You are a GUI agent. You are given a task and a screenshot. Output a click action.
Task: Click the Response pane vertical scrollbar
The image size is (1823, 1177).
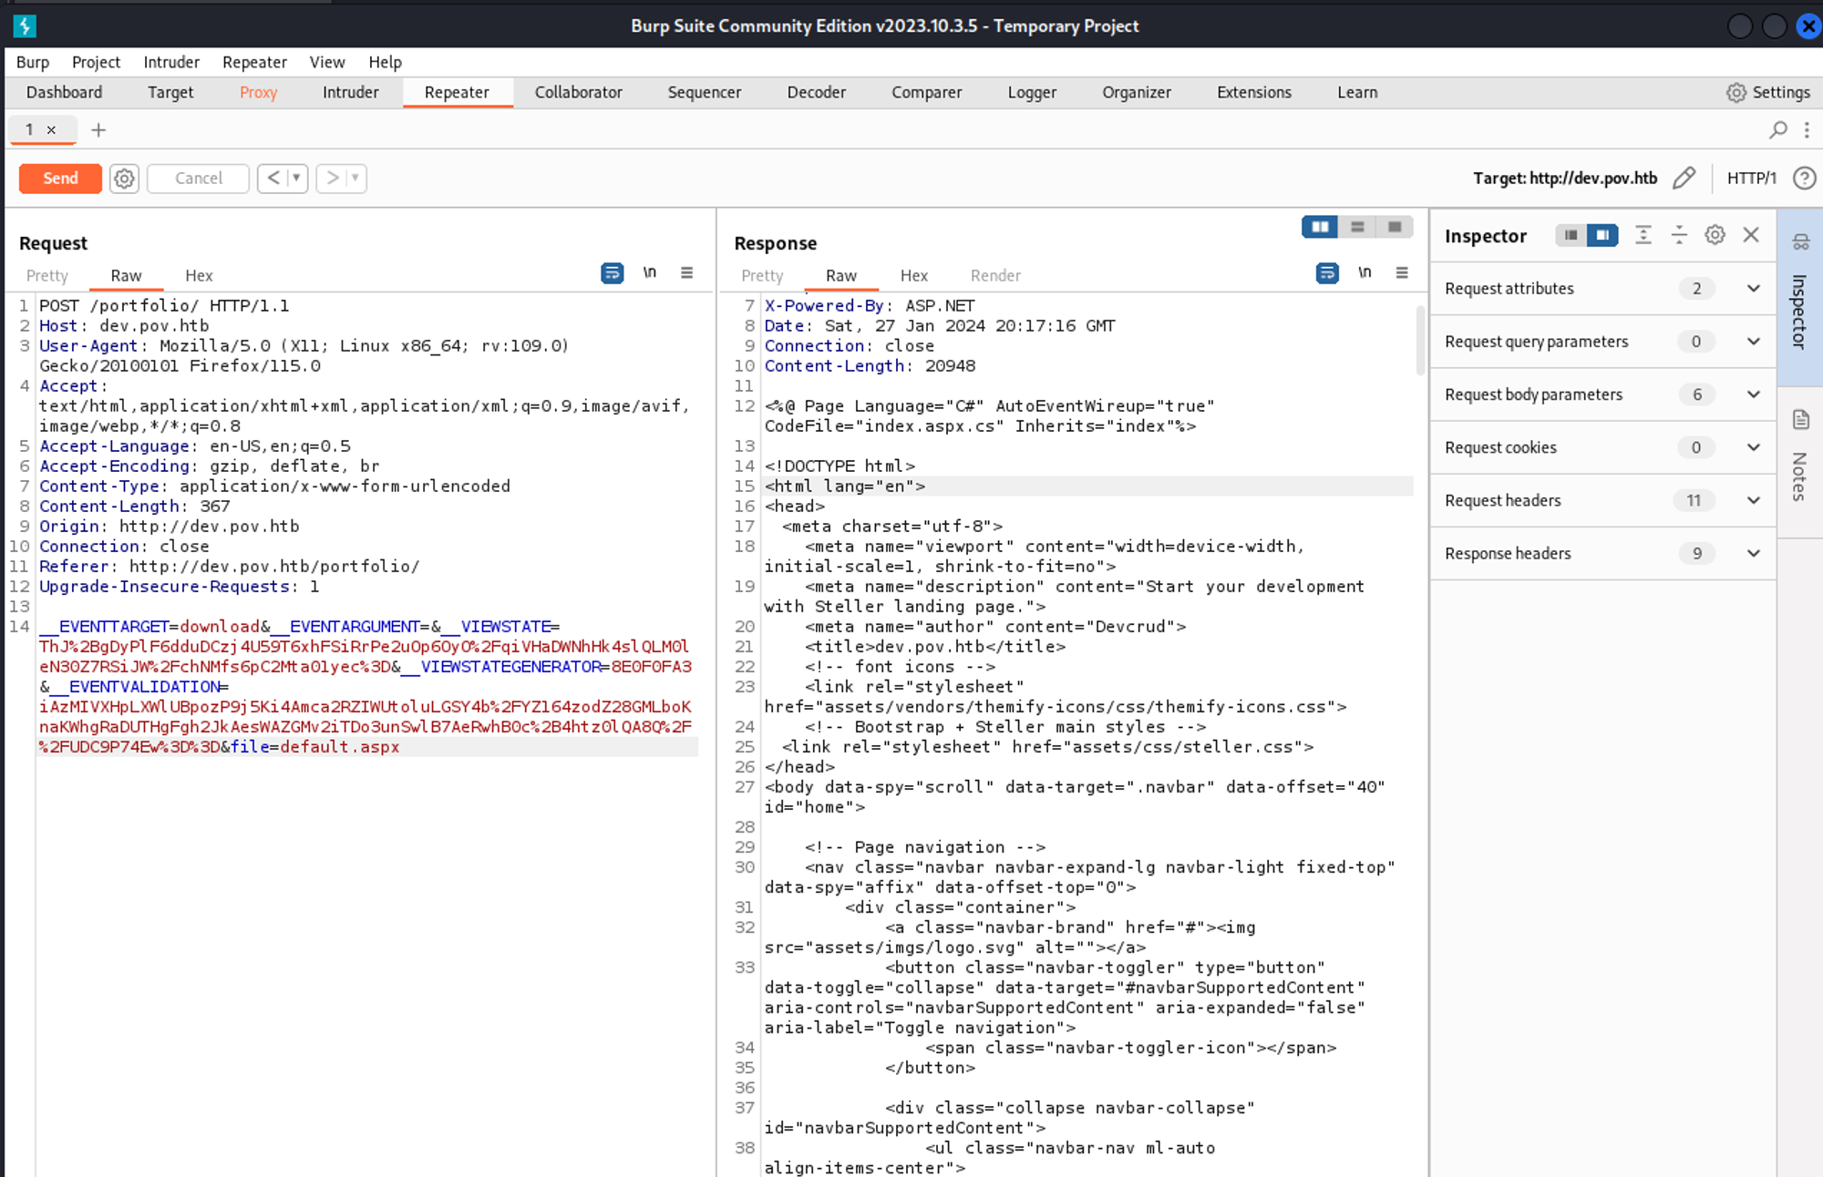point(1420,342)
